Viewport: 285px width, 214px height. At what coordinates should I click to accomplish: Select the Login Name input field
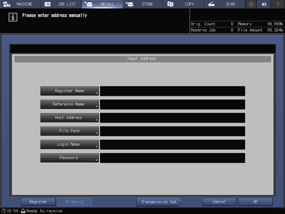(x=173, y=145)
